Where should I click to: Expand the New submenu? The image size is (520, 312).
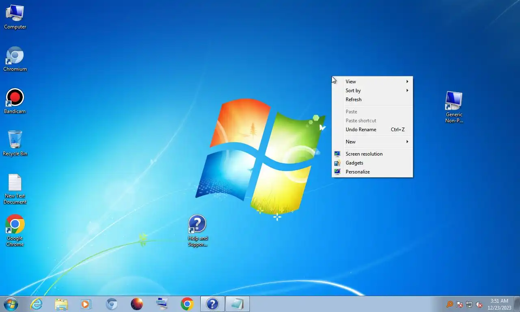point(372,142)
